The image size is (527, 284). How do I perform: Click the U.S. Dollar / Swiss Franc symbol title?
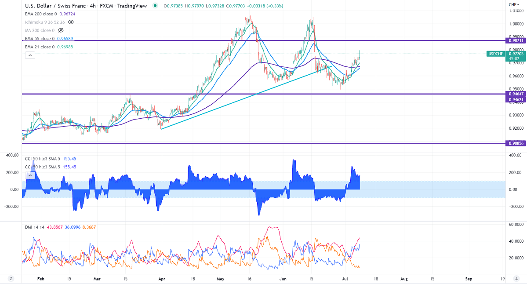55,6
